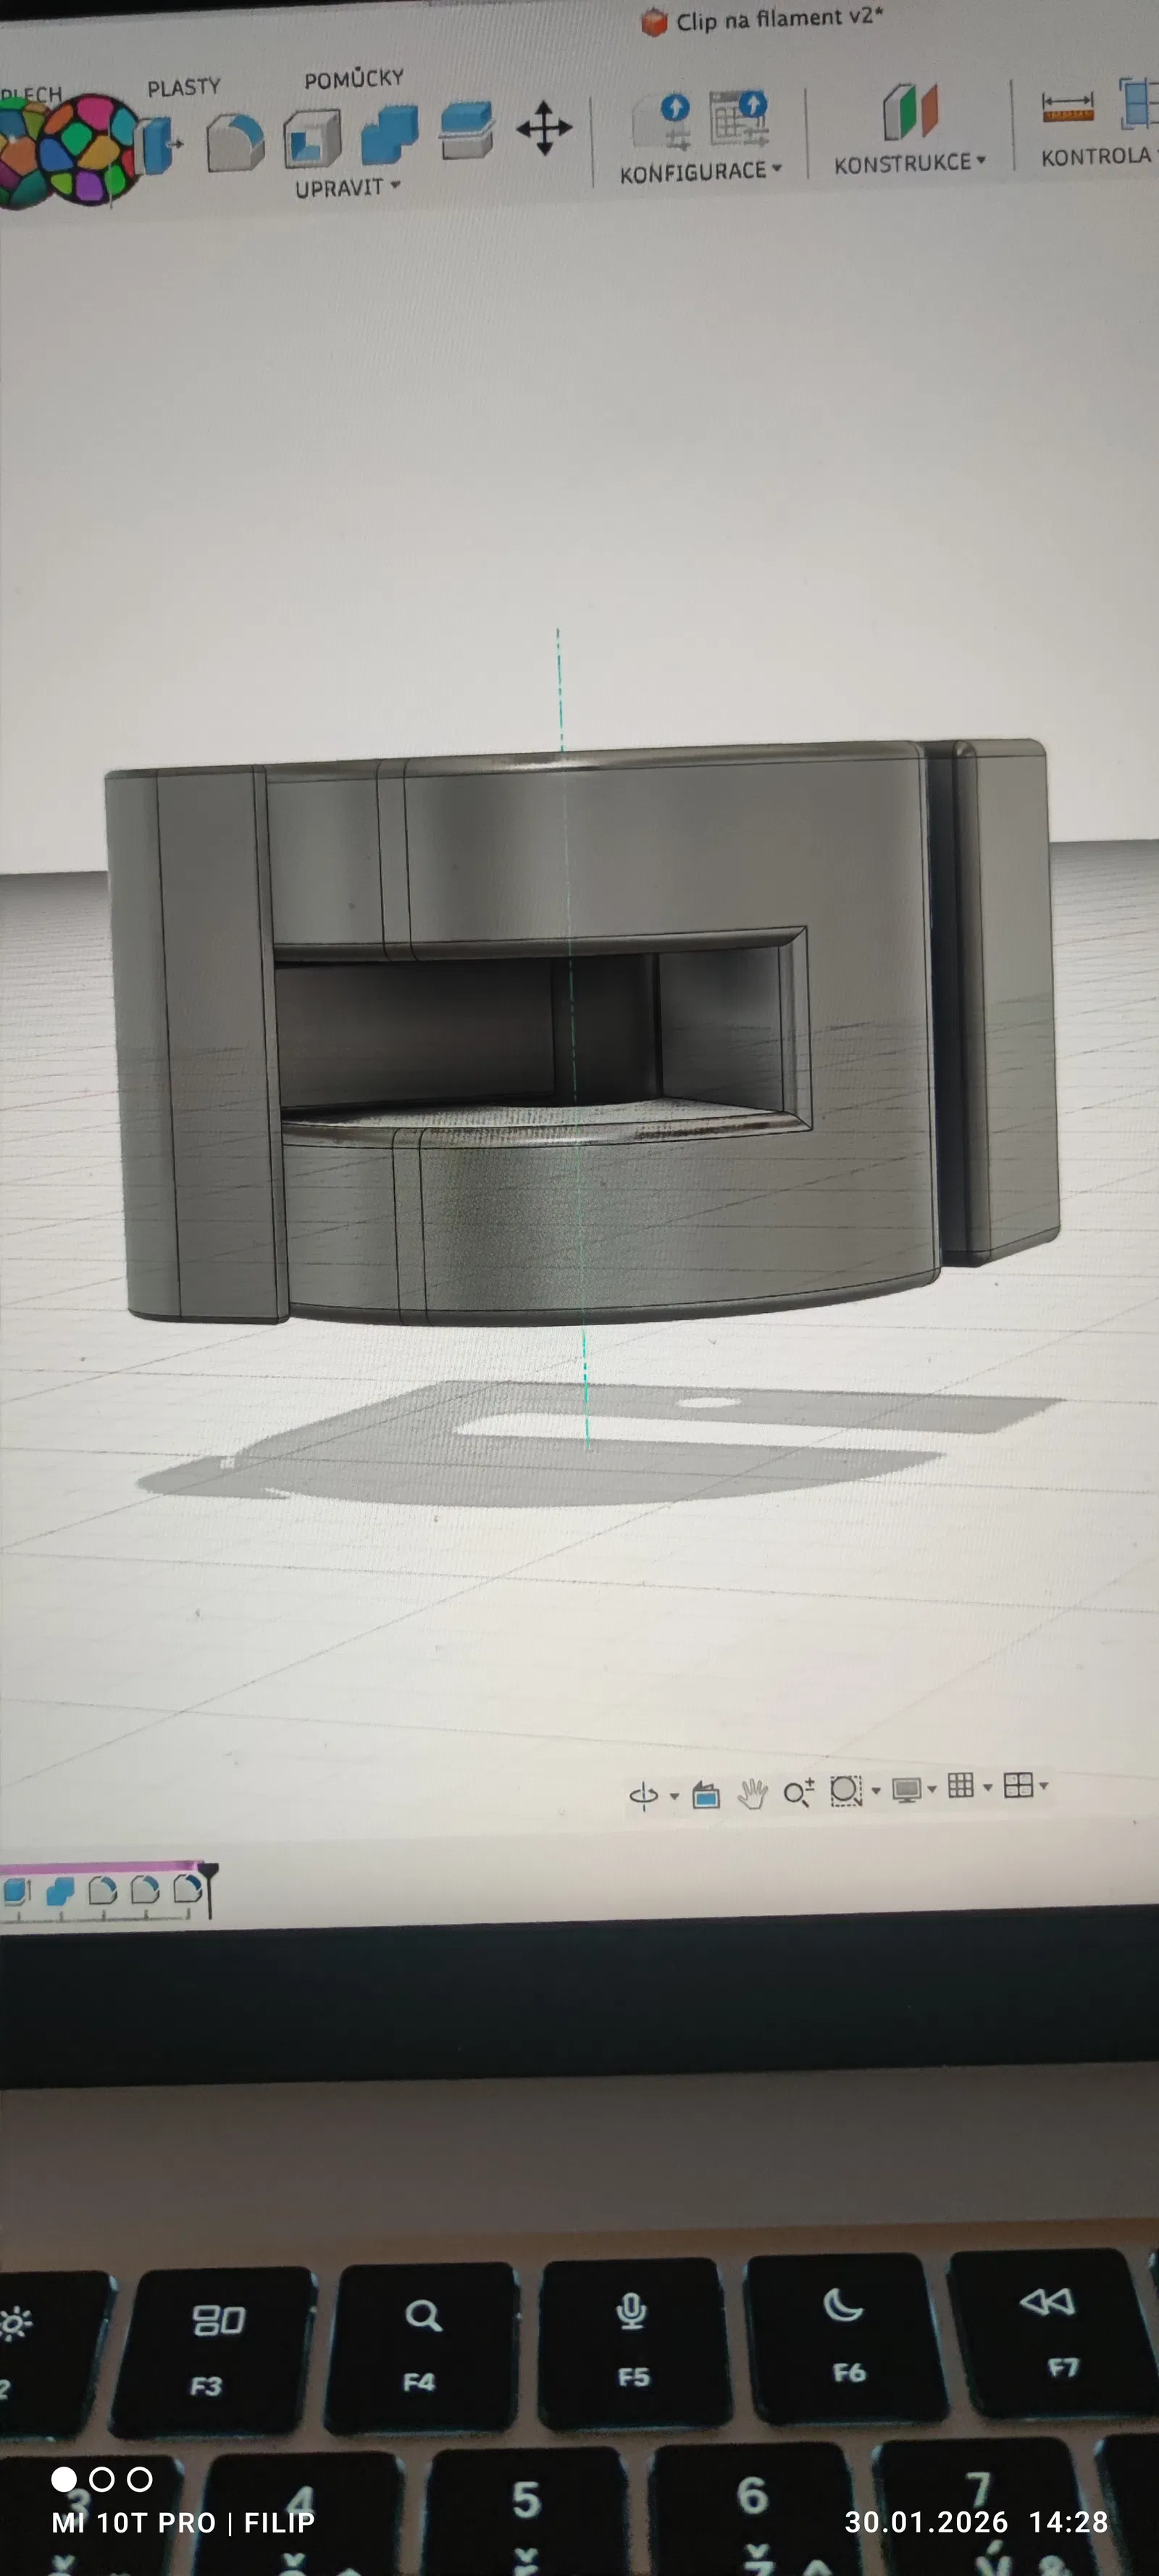Image resolution: width=1159 pixels, height=2576 pixels.
Task: Switch to the POMŮCKY toolbar tab
Action: pyautogui.click(x=354, y=79)
